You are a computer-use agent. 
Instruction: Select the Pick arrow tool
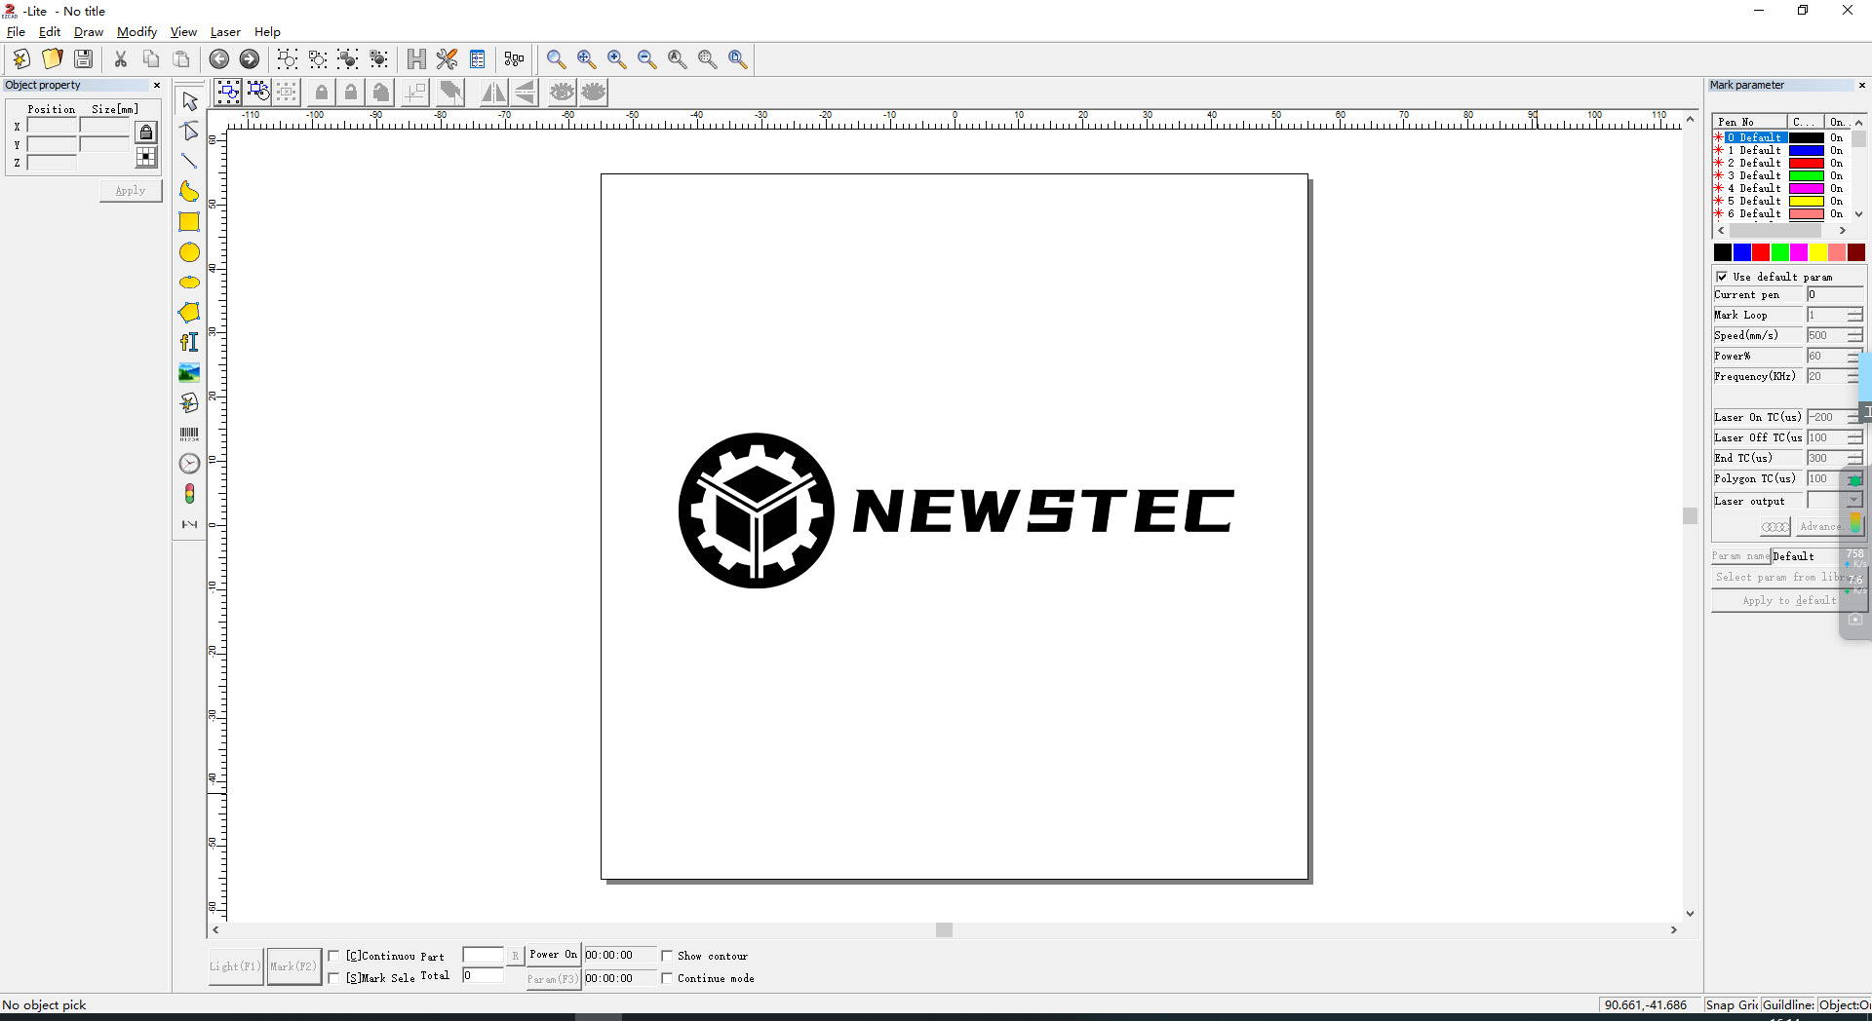pyautogui.click(x=189, y=100)
